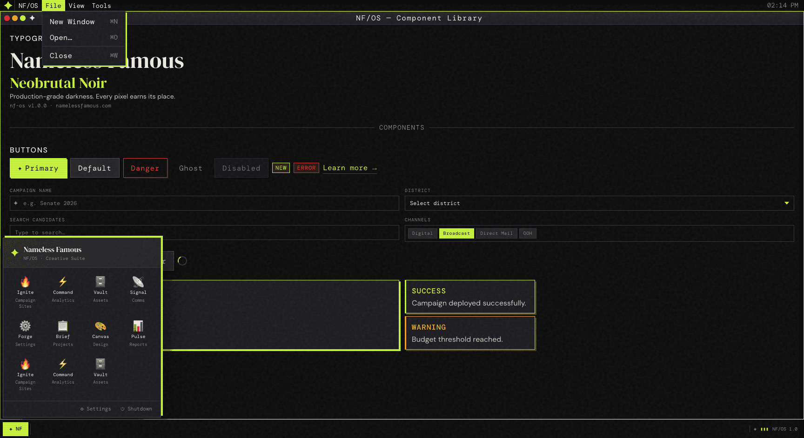Click the NF/OS diamond logo in menu bar
804x438 pixels.
pos(8,6)
